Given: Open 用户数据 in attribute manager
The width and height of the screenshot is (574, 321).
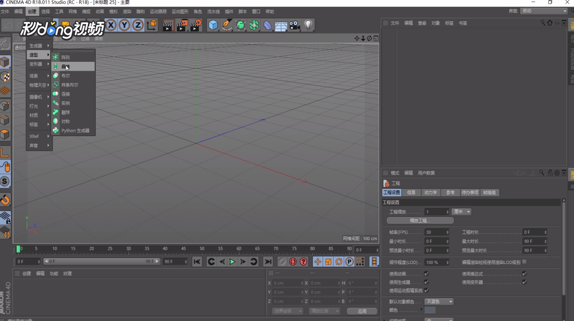Looking at the screenshot, I should (426, 173).
